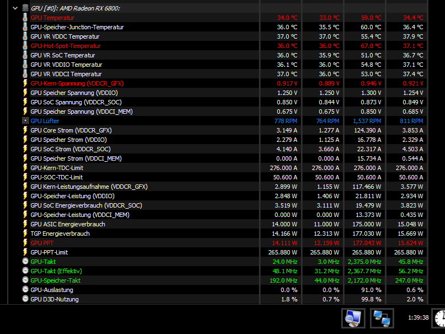Select the GPU ASIC Energieverbrauch label
This screenshot has height=334, width=445.
68,224
